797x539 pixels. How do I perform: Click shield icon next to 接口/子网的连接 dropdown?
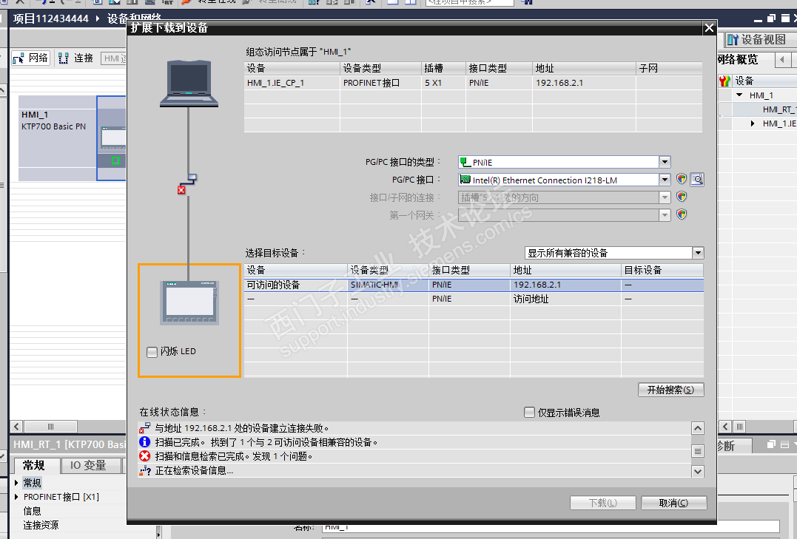click(682, 197)
